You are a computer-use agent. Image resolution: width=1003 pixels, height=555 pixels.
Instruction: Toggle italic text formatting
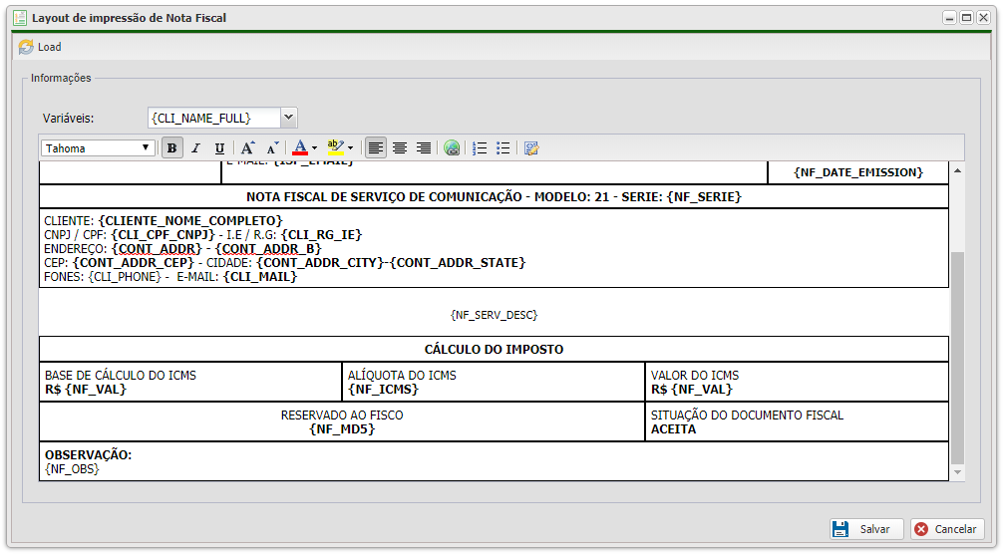[x=196, y=148]
